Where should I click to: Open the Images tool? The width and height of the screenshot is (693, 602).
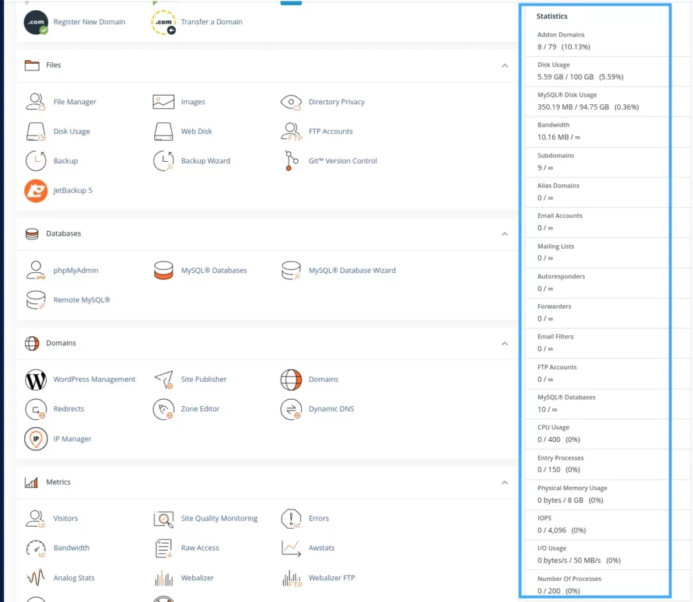click(x=193, y=102)
